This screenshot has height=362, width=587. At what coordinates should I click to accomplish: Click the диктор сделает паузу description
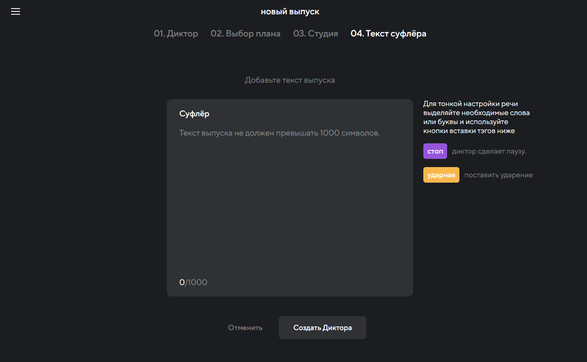click(x=489, y=151)
